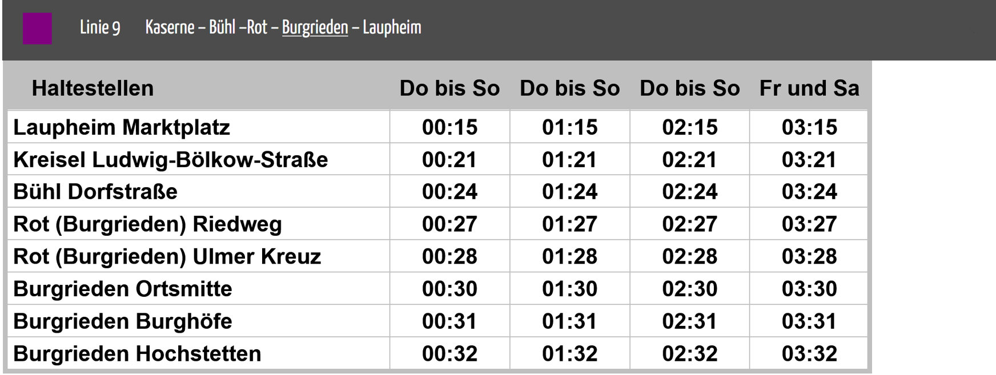
Task: Select Burgrieden Hochstetten stop name
Action: coord(137,354)
